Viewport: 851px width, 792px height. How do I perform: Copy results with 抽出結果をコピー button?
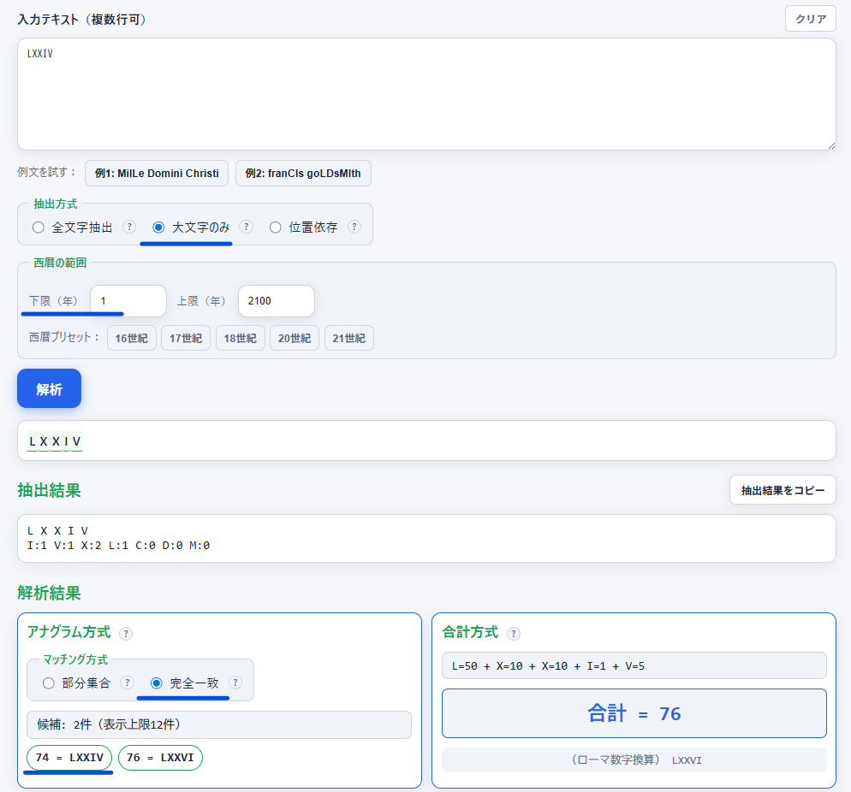click(783, 490)
